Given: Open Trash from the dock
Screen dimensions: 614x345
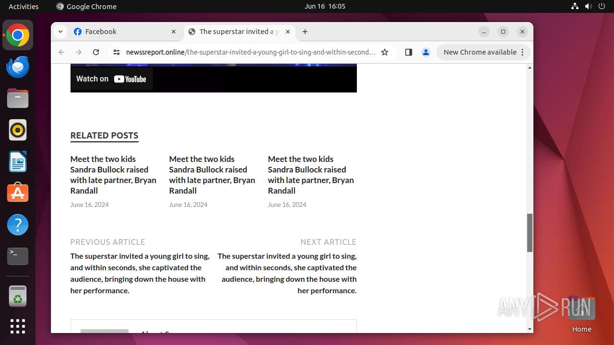Looking at the screenshot, I should click(x=18, y=296).
